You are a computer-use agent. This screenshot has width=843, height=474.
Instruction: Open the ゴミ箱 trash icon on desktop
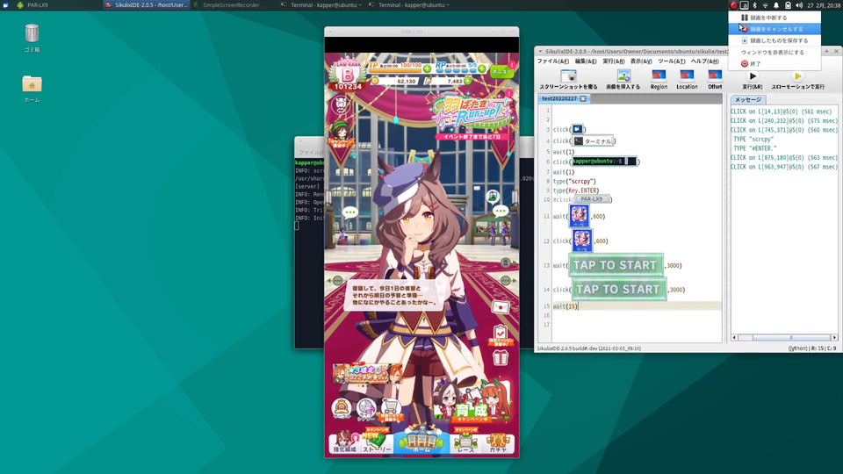(x=32, y=38)
